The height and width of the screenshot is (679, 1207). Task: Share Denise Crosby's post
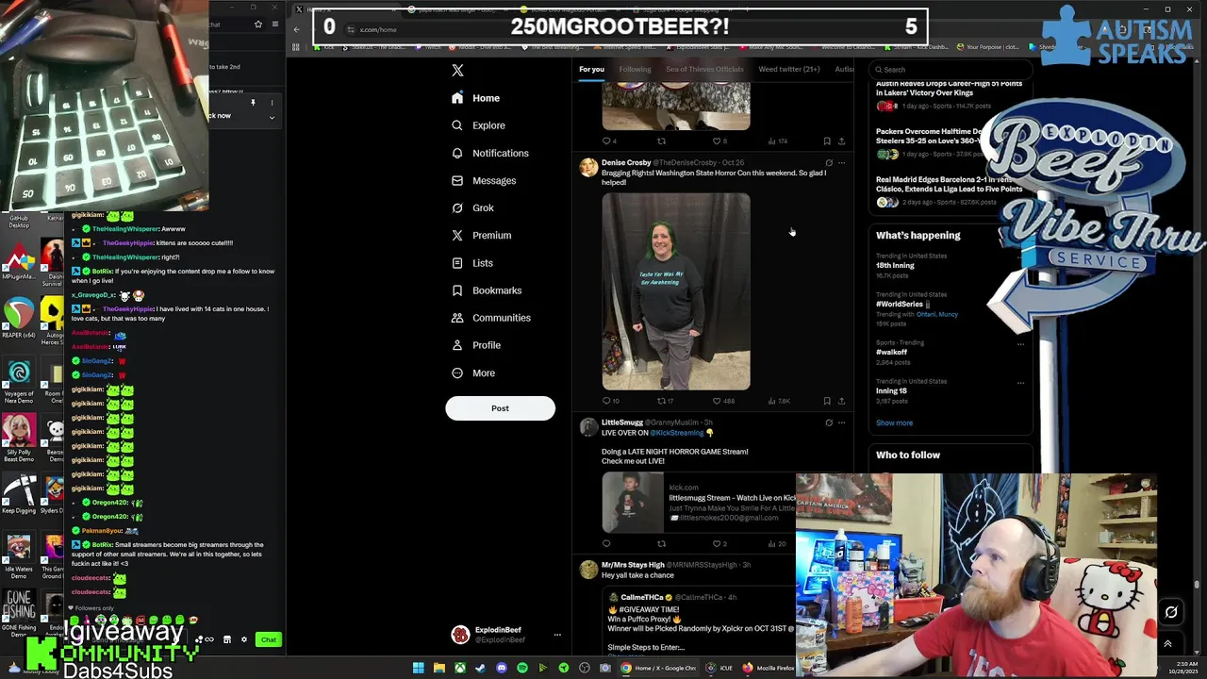pos(841,401)
